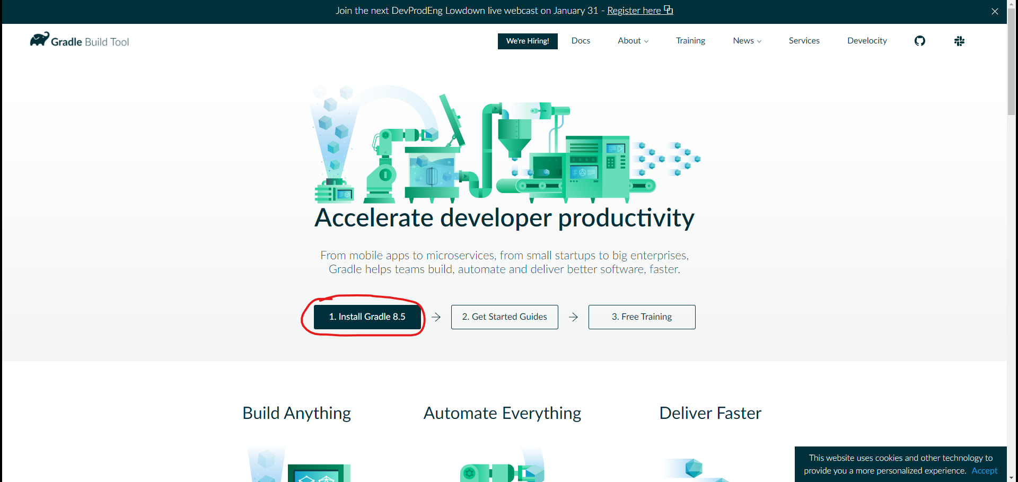Open the Docs menu item
The image size is (1018, 482).
pos(581,41)
